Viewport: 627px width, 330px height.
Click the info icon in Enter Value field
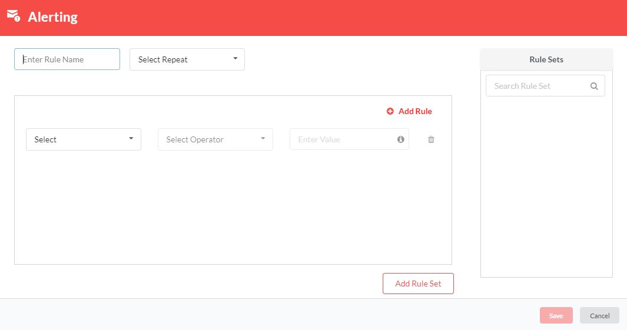[x=401, y=139]
